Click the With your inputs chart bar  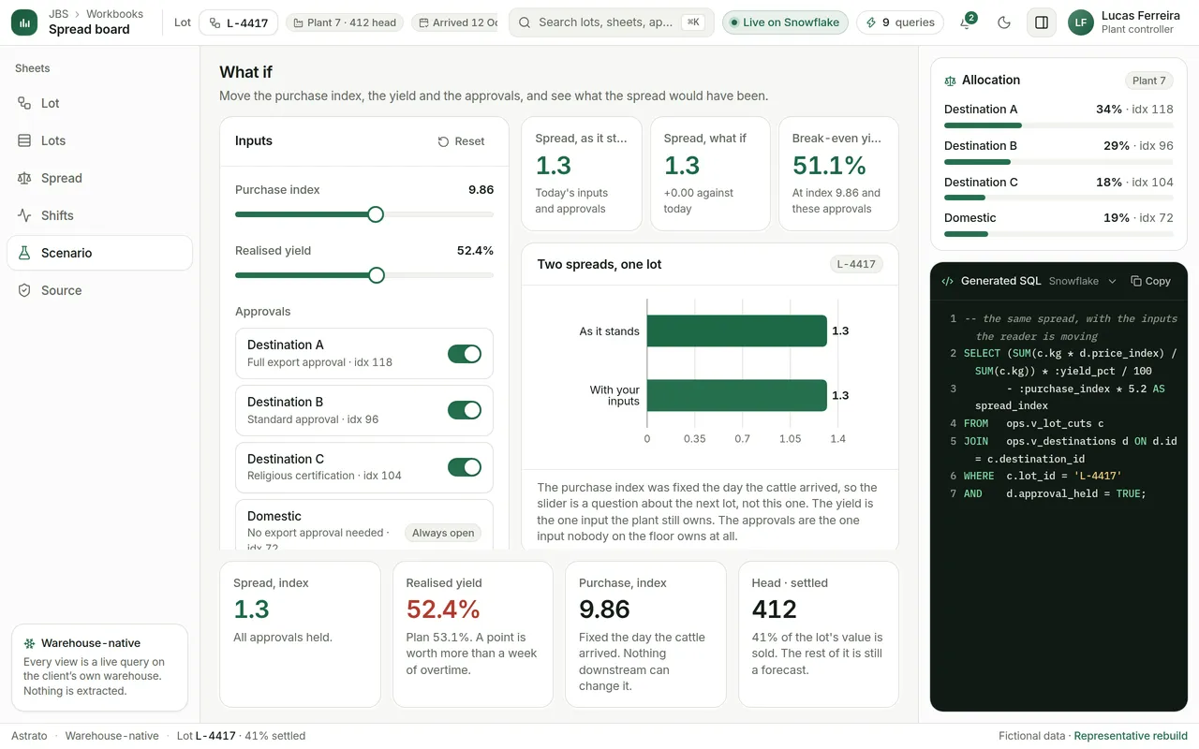(736, 395)
